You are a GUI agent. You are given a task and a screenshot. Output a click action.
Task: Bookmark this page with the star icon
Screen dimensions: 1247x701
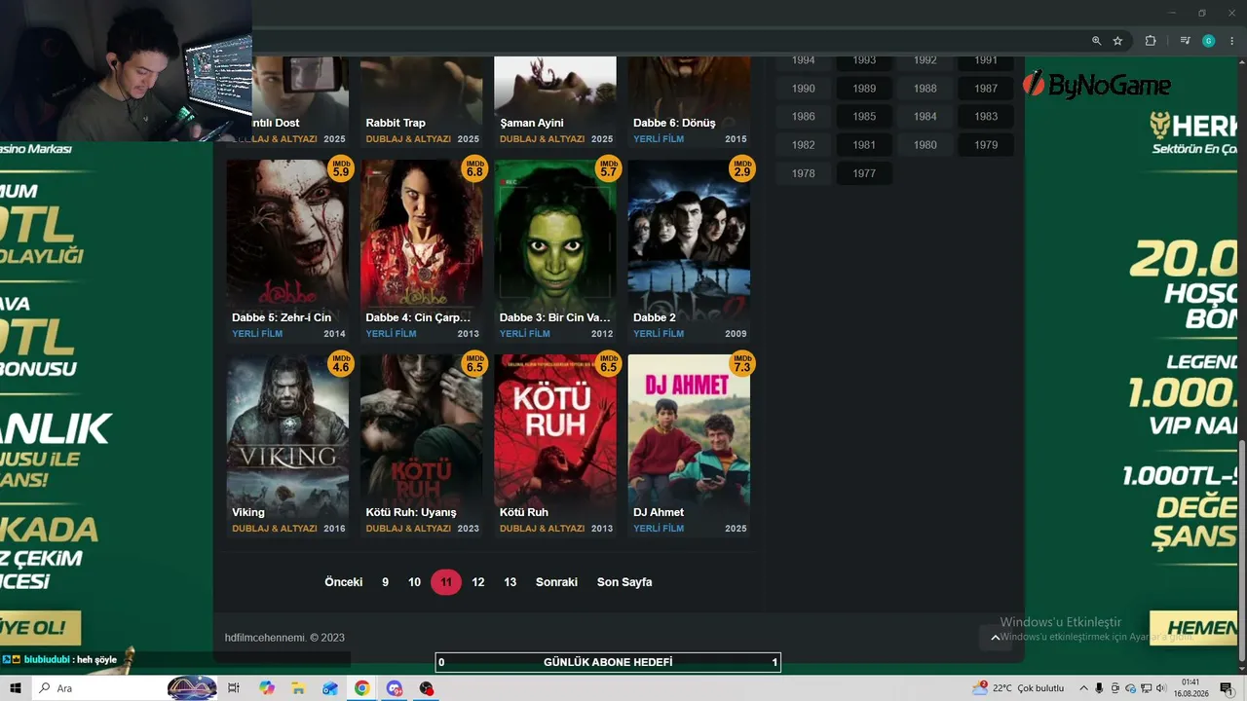coord(1117,41)
